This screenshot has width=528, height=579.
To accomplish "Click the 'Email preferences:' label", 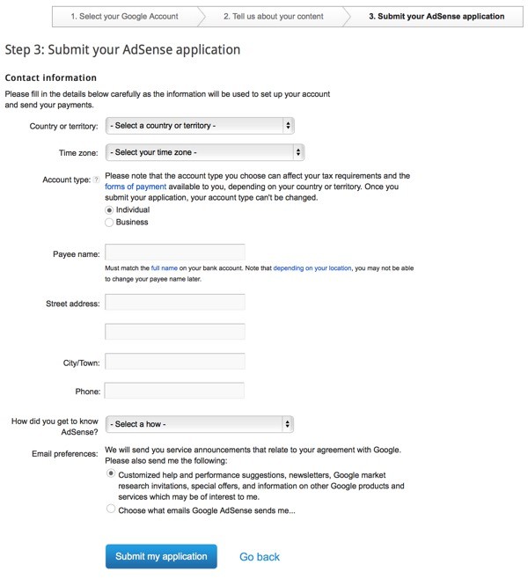I will pyautogui.click(x=65, y=454).
